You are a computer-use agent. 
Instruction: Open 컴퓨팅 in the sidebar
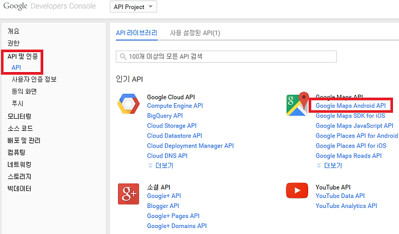[x=16, y=152]
